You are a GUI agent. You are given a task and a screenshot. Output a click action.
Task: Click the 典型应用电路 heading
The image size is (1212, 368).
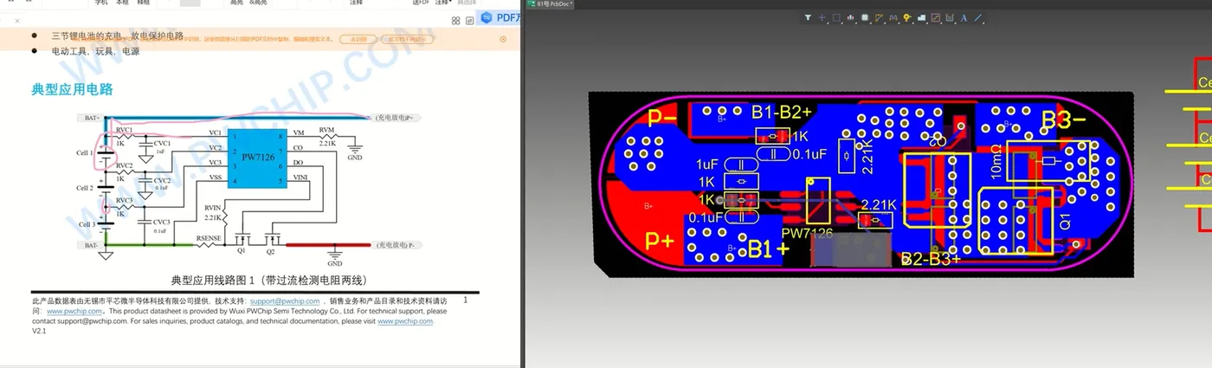pyautogui.click(x=72, y=89)
